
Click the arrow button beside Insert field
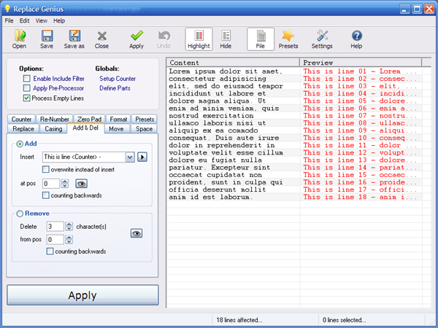click(x=142, y=157)
